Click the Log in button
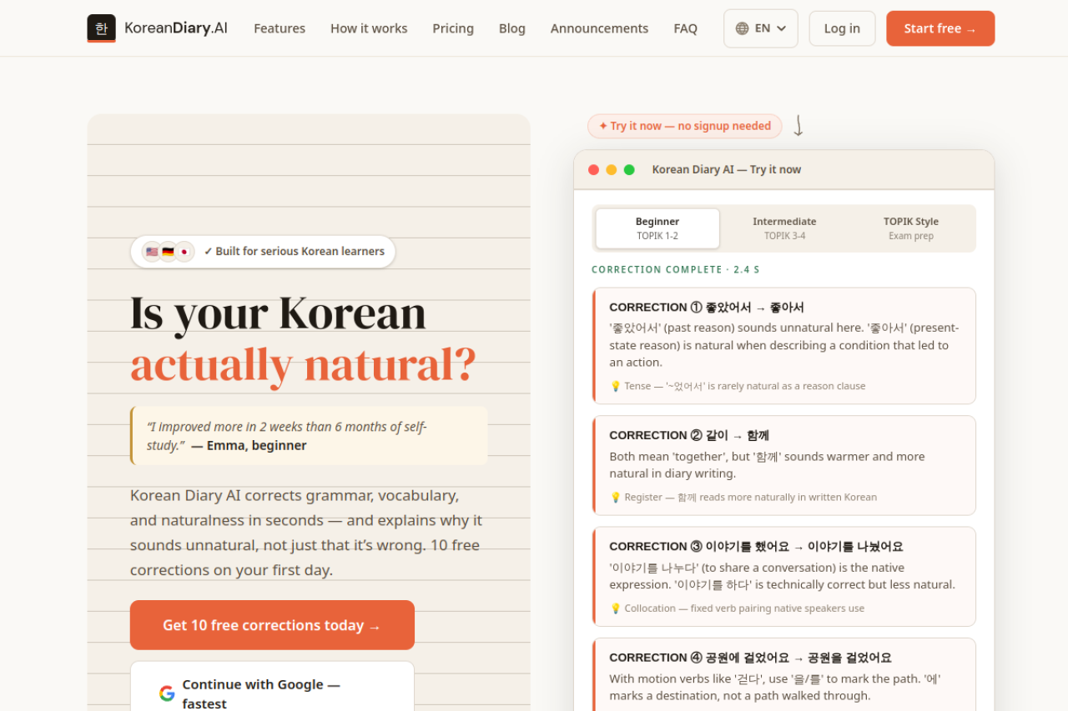This screenshot has width=1068, height=711. (x=842, y=28)
